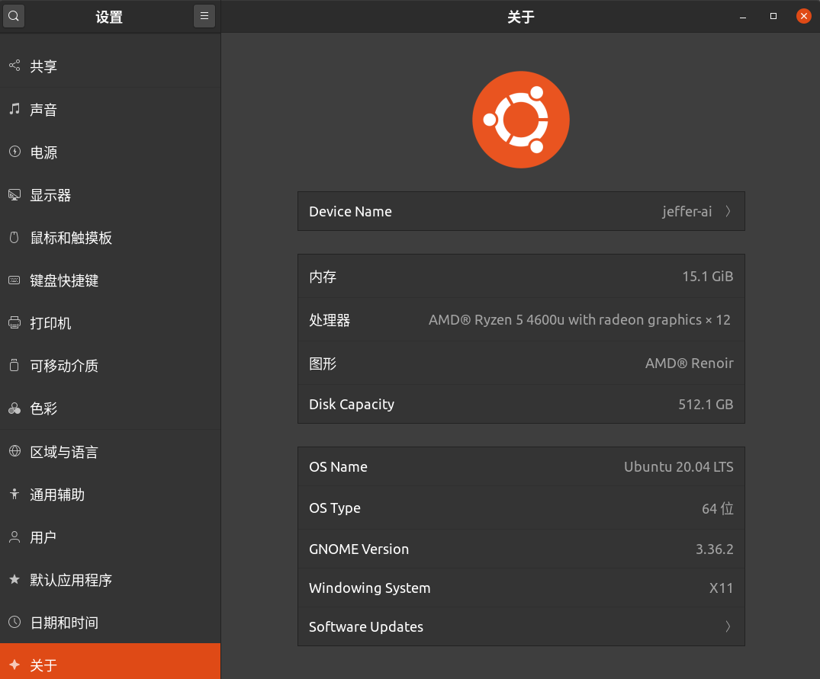
Task: Click the mouse icon beside 鼠标和触摸板
Action: click(14, 238)
